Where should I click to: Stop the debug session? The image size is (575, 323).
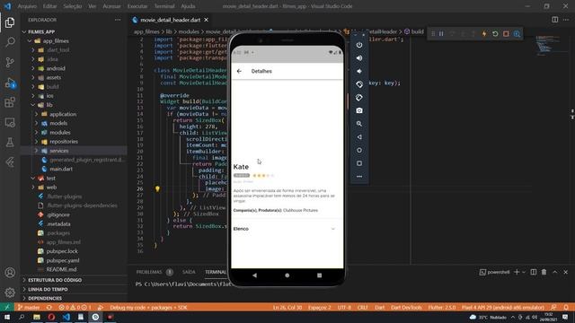(x=506, y=34)
